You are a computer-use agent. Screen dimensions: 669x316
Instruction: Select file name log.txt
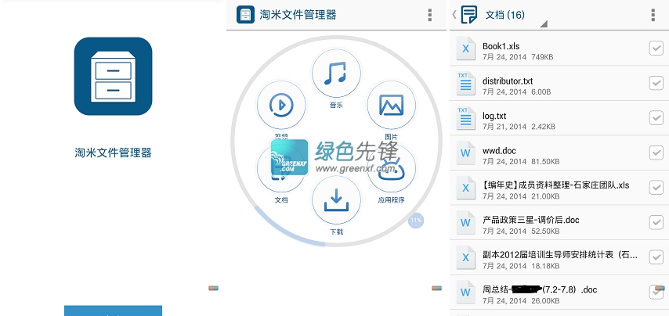(494, 116)
